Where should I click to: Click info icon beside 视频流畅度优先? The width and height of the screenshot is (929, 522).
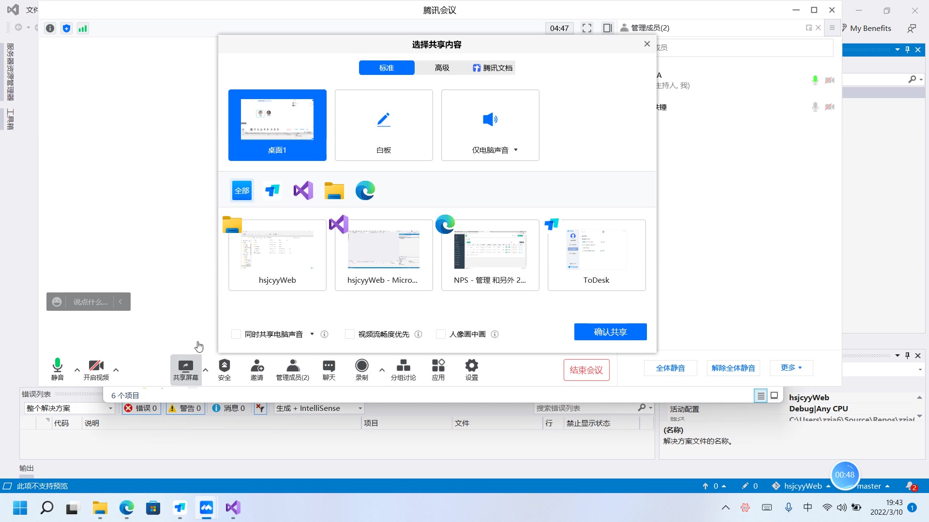click(x=419, y=334)
